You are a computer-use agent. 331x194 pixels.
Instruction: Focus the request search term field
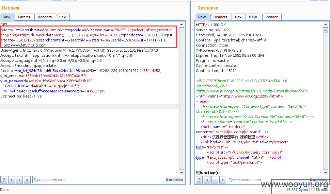pos(97,180)
